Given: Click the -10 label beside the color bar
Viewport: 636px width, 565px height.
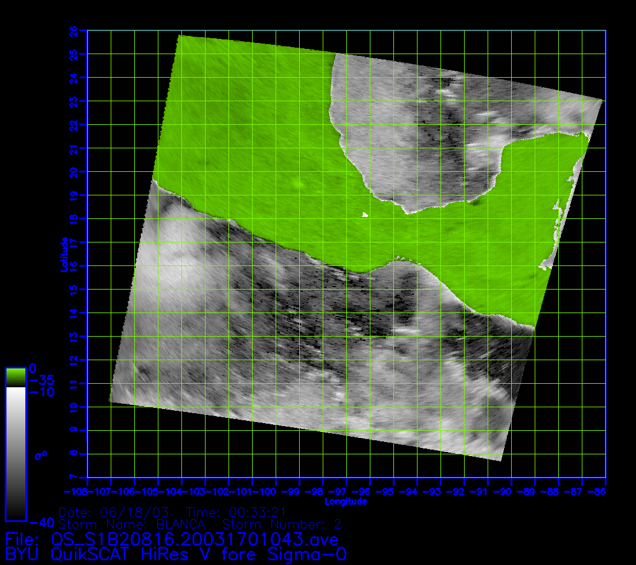Looking at the screenshot, I should (x=42, y=392).
